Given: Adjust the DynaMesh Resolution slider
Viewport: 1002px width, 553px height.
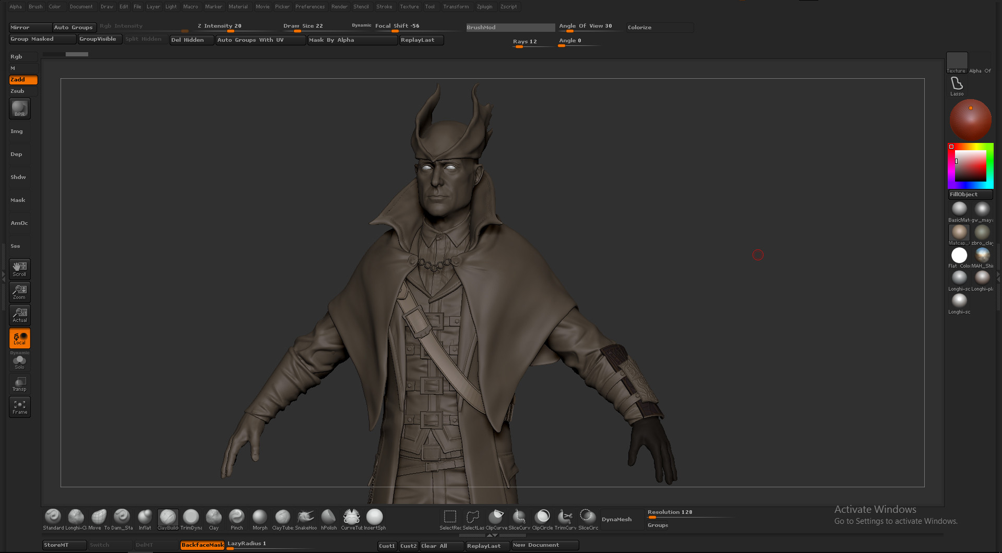Looking at the screenshot, I should (x=690, y=513).
